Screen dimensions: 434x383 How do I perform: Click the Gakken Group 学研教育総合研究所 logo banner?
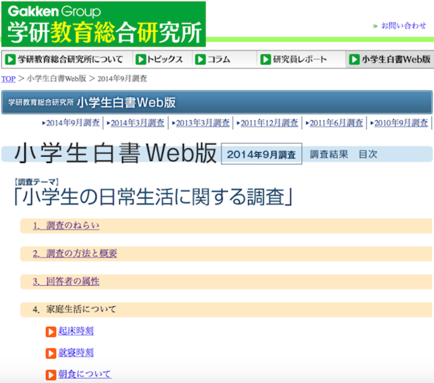click(104, 24)
